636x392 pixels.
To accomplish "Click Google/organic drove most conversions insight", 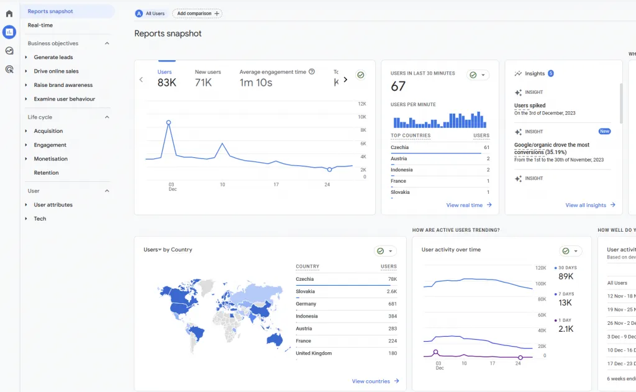I will (x=552, y=148).
